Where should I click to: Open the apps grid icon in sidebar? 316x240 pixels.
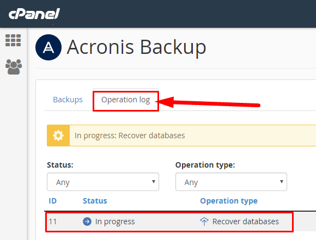(x=13, y=40)
